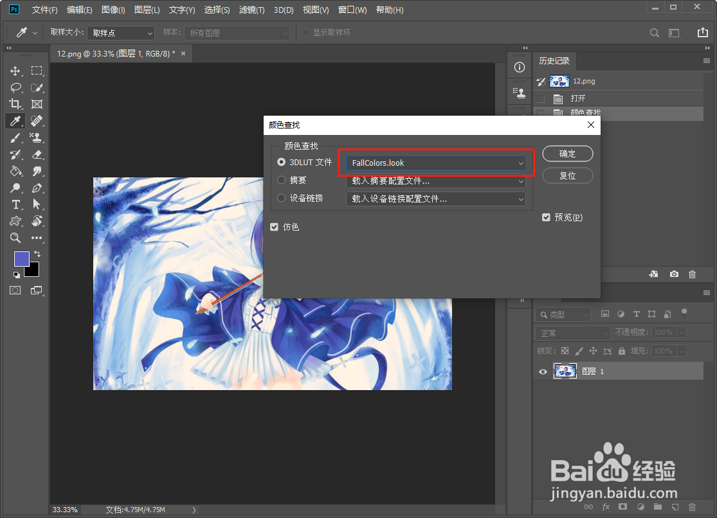
Task: Open the 编辑(E) menu
Action: tap(79, 10)
